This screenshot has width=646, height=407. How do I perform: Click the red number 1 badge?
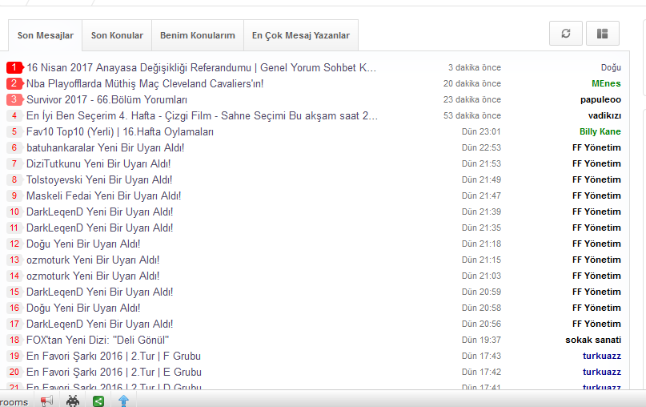14,67
